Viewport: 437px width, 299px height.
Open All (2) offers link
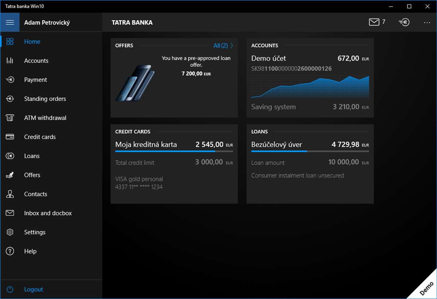click(220, 45)
